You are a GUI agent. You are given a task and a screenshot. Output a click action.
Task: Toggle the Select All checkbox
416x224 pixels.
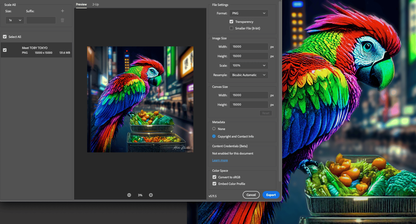coord(5,37)
